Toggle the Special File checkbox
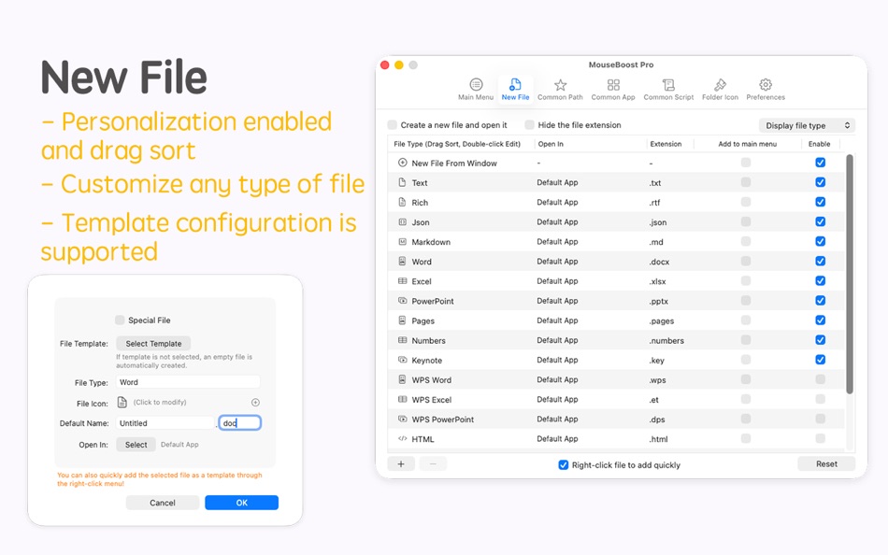The image size is (888, 555). (x=119, y=320)
